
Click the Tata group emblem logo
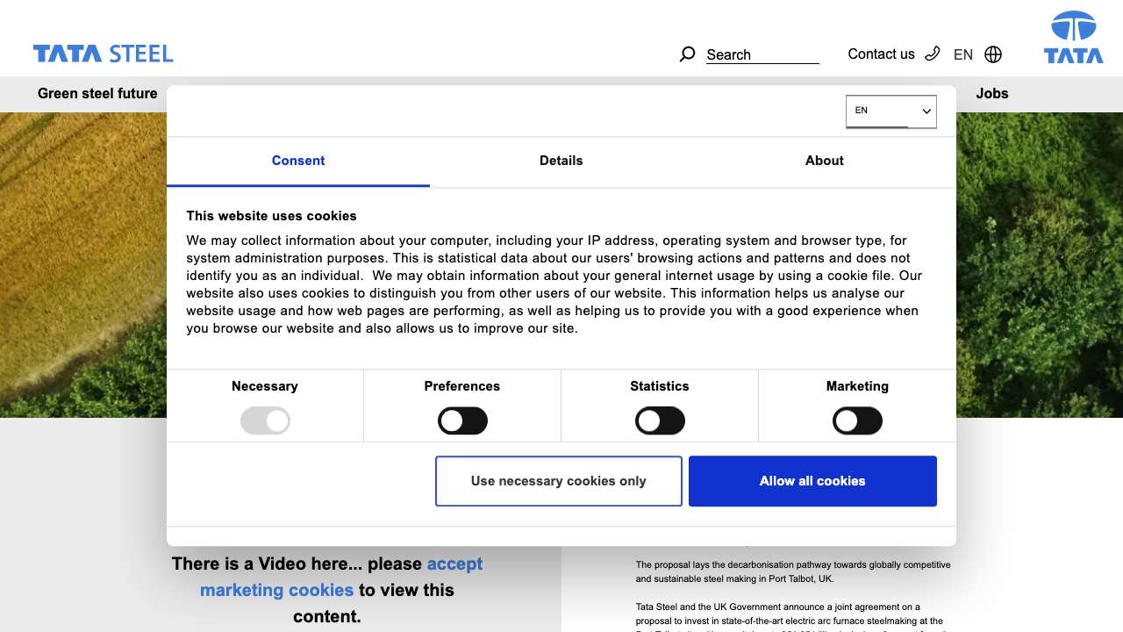click(1073, 38)
